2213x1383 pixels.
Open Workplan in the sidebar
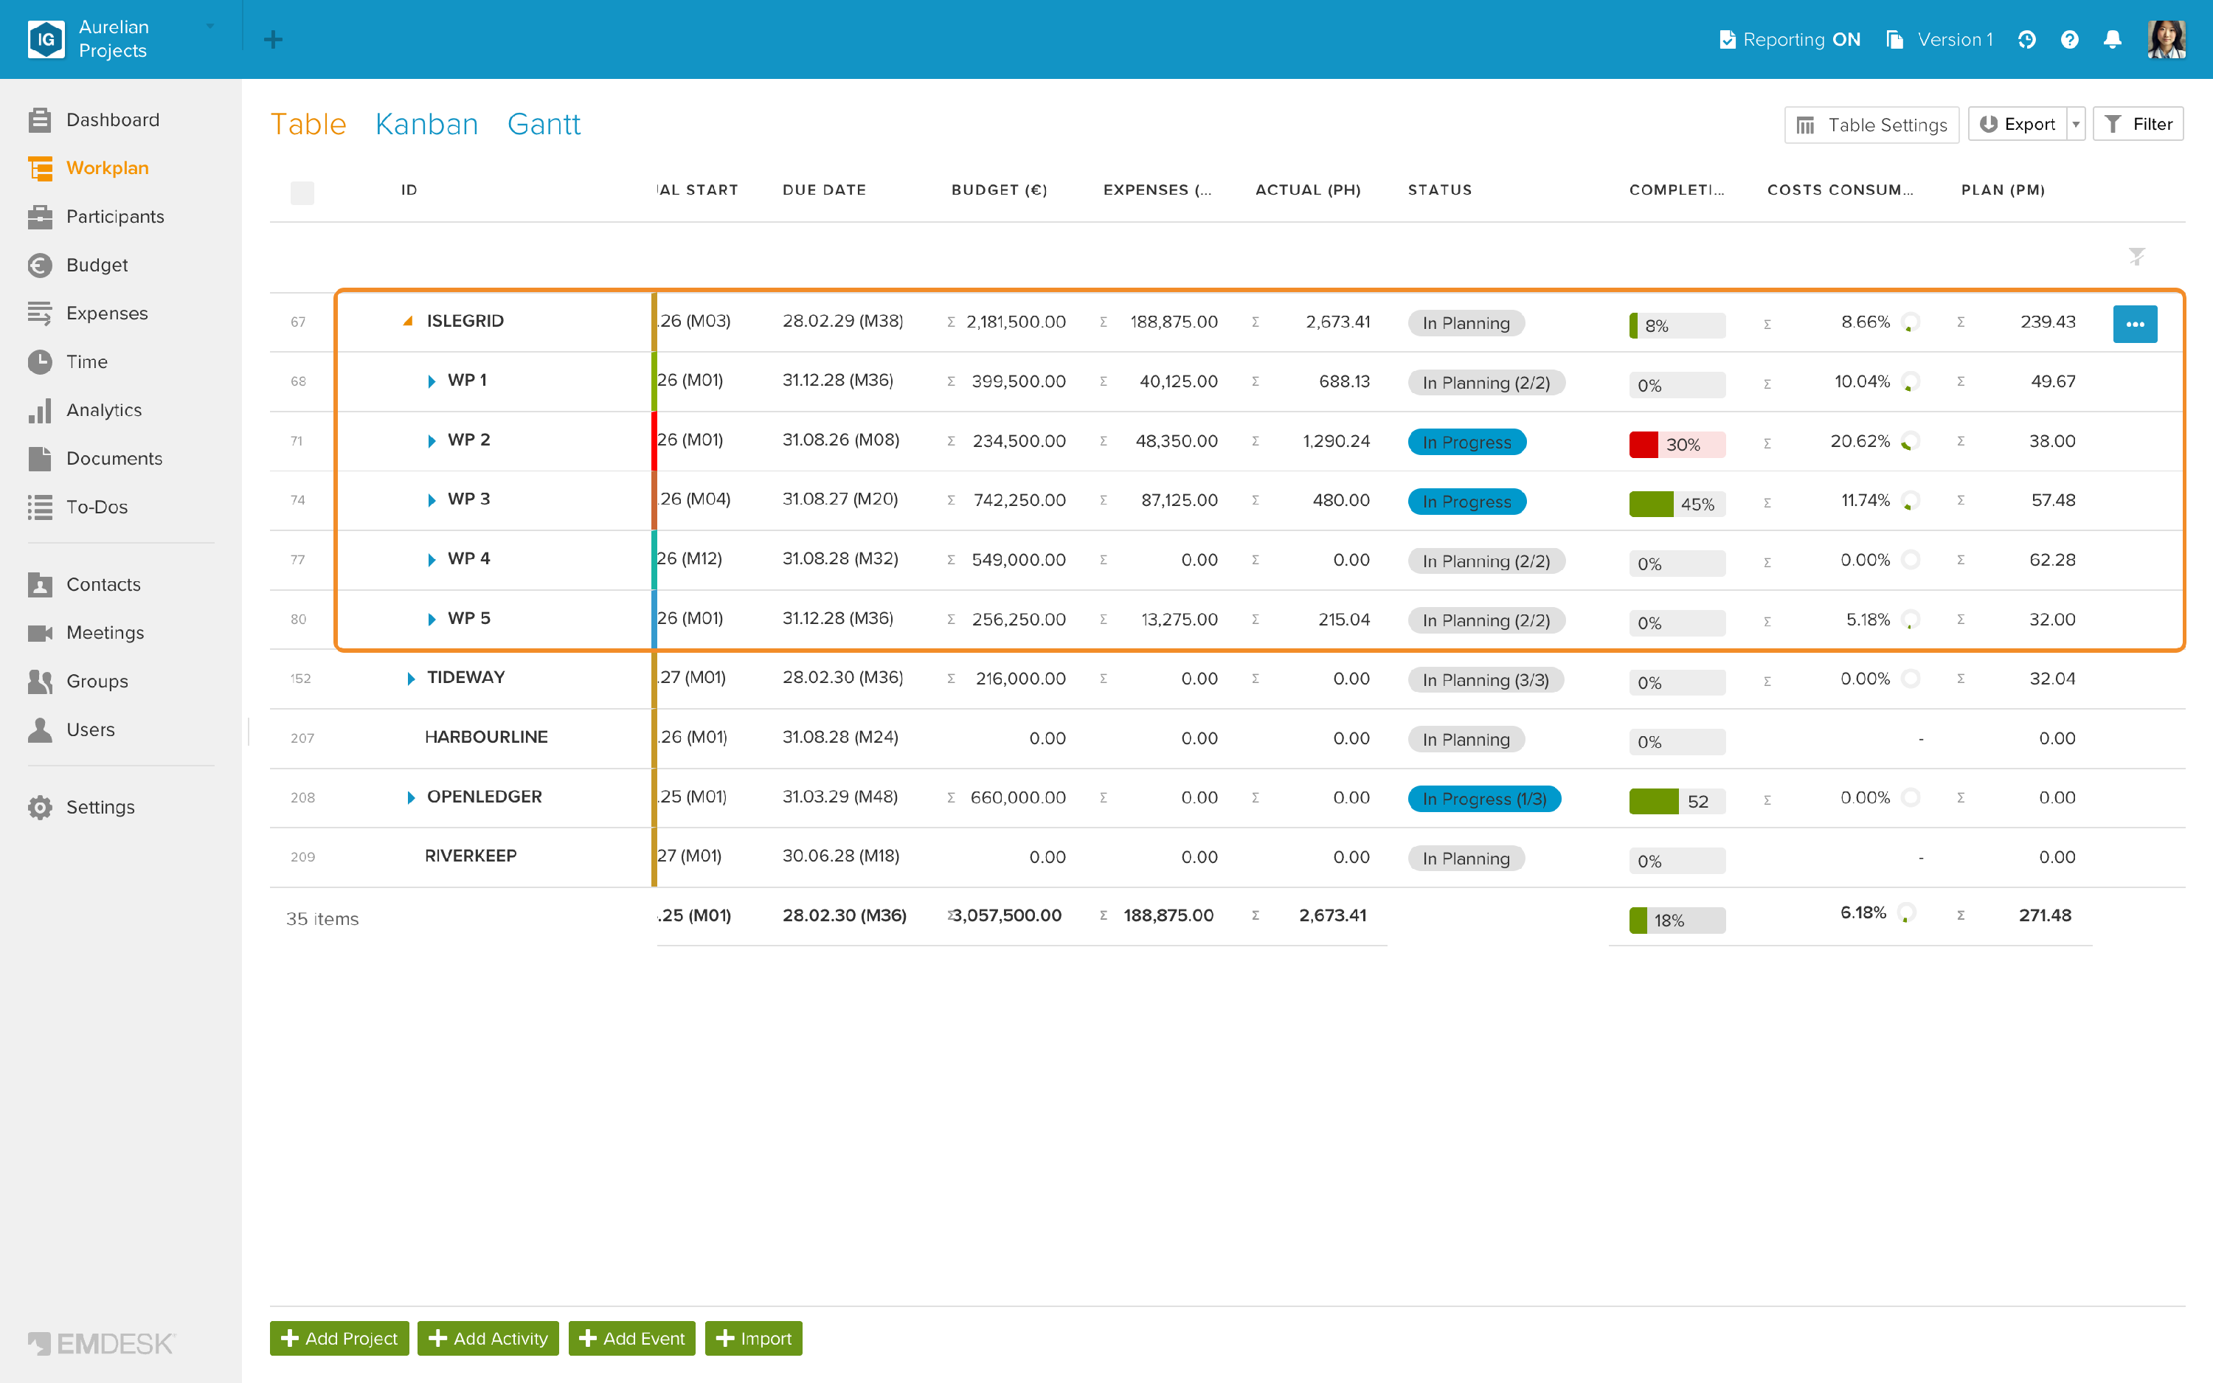(x=88, y=168)
